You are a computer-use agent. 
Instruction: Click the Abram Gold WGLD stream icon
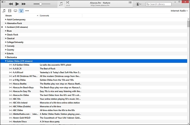click(x=11, y=118)
